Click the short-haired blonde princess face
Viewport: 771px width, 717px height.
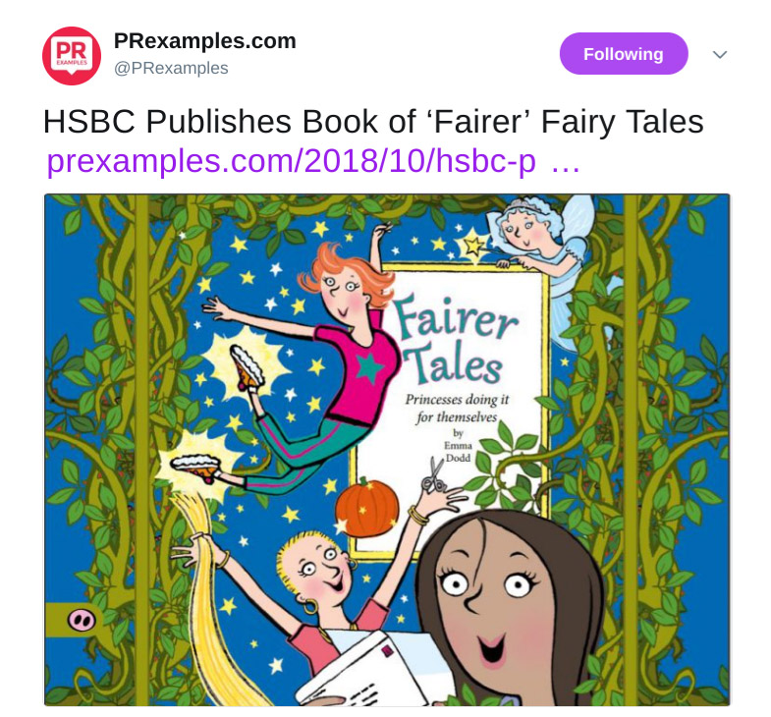tap(316, 572)
